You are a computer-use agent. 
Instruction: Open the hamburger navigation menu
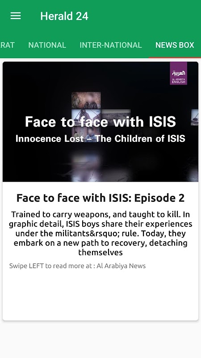16,16
